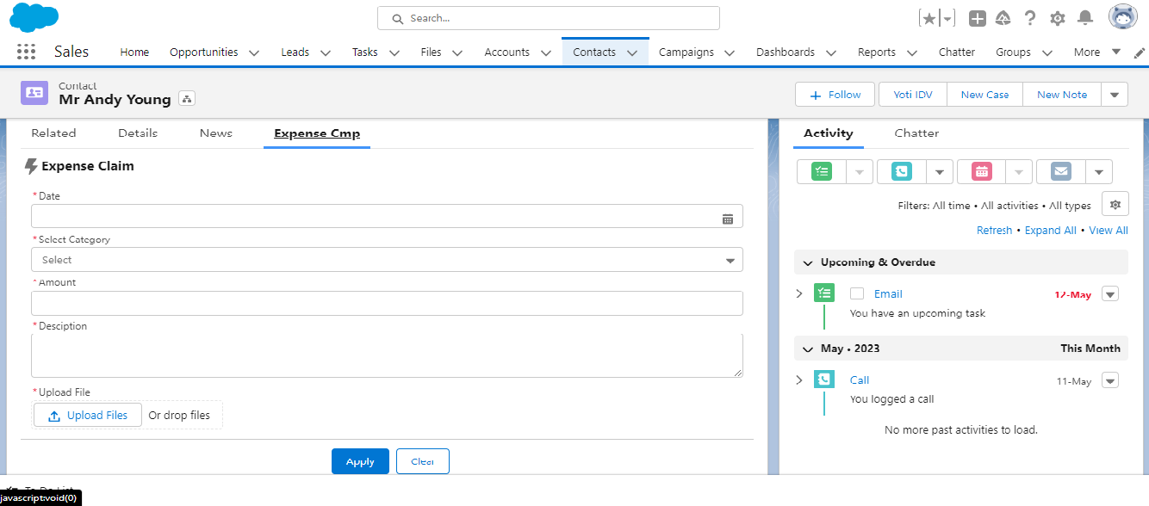The width and height of the screenshot is (1149, 506).
Task: Switch to the Details tab
Action: [138, 133]
